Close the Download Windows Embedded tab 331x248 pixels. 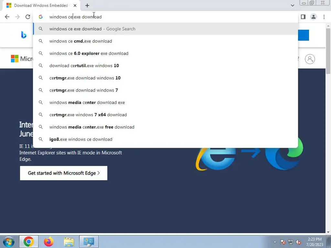pyautogui.click(x=75, y=5)
